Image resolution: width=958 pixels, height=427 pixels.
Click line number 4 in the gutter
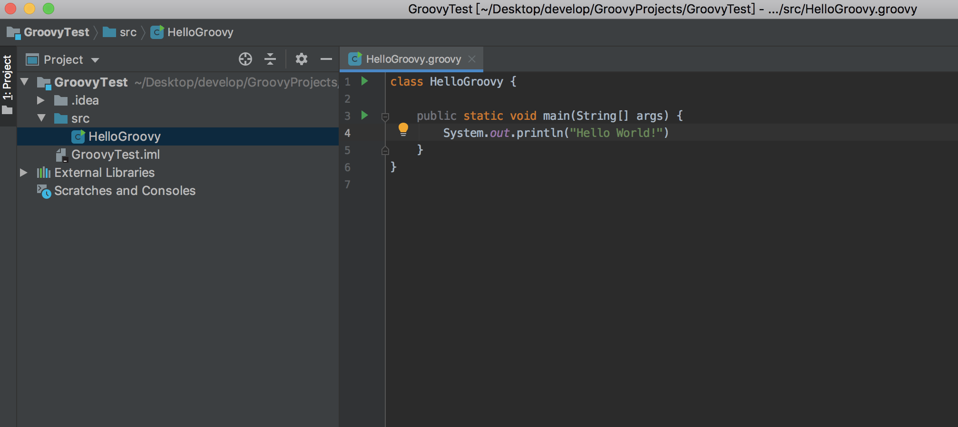point(348,133)
